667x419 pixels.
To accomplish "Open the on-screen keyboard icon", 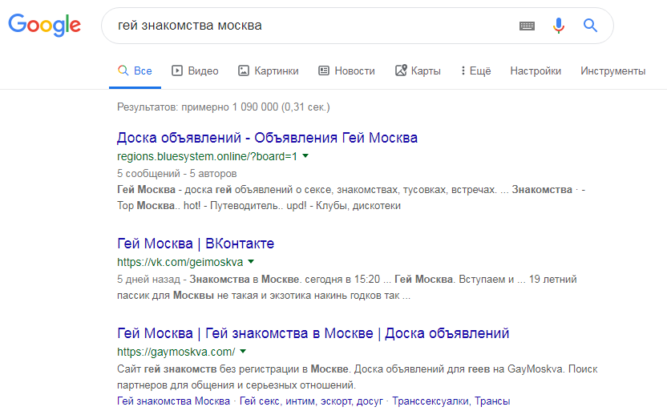I will (x=527, y=26).
